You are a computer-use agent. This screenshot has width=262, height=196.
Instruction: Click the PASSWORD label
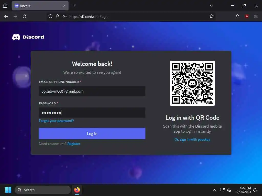pos(47,103)
